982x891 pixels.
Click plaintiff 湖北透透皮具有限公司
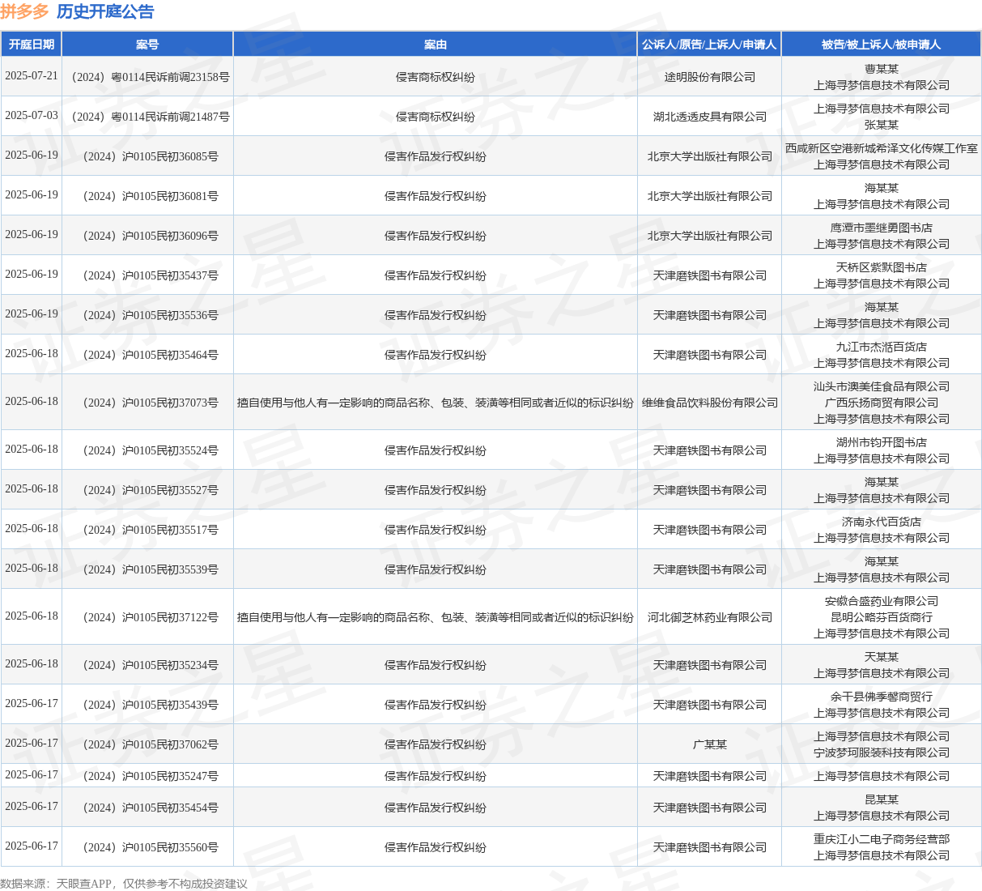click(x=710, y=117)
